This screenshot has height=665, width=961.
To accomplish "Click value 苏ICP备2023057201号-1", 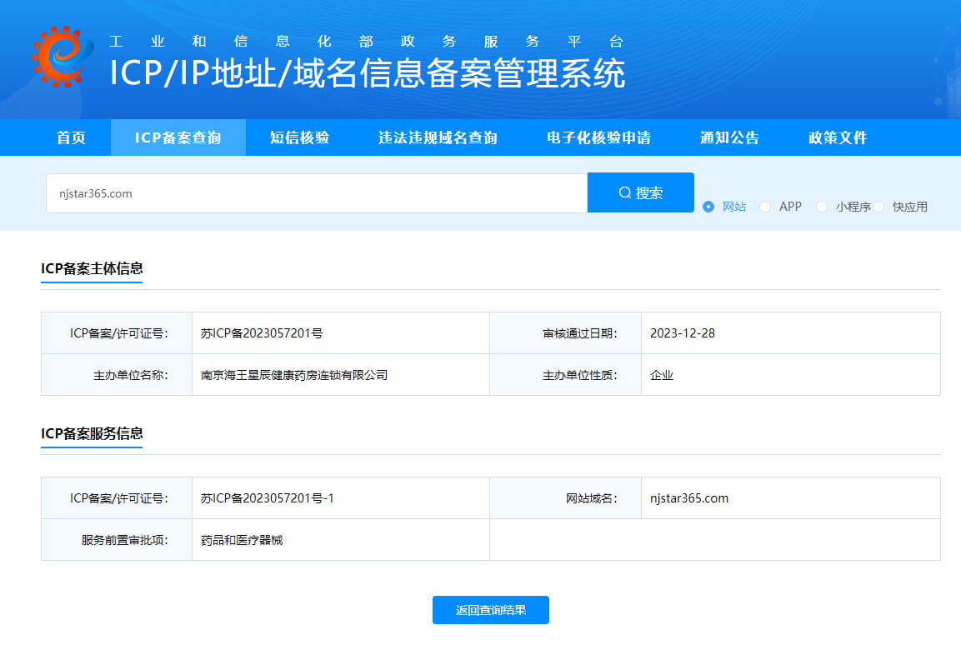I will [x=268, y=497].
